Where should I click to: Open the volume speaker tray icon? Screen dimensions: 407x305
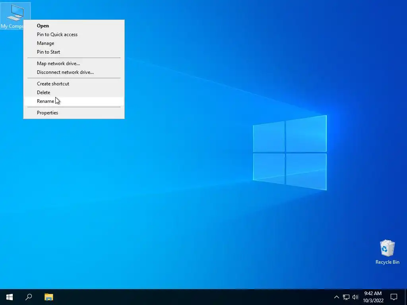[x=355, y=297]
